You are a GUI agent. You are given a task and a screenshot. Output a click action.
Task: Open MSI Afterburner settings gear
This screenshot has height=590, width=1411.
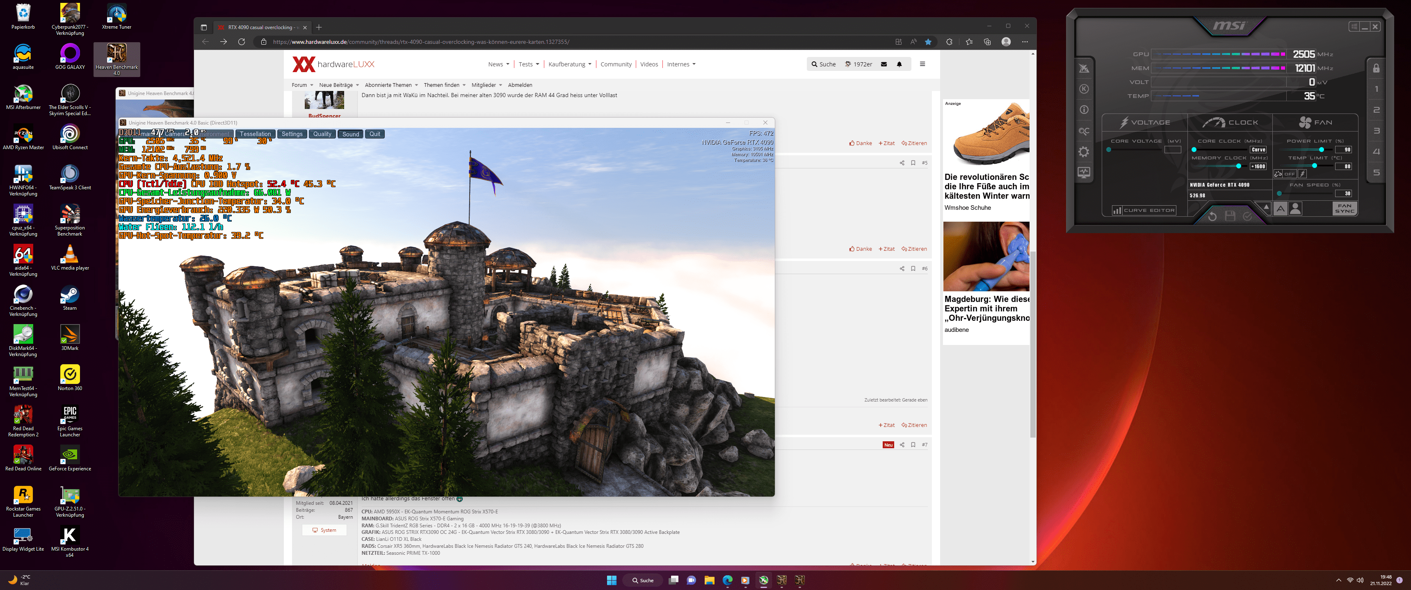[1083, 152]
